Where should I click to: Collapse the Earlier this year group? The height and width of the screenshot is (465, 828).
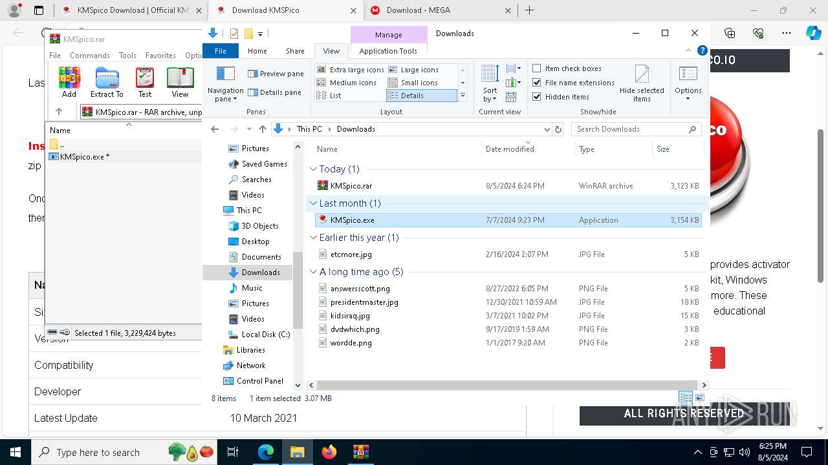tap(313, 238)
